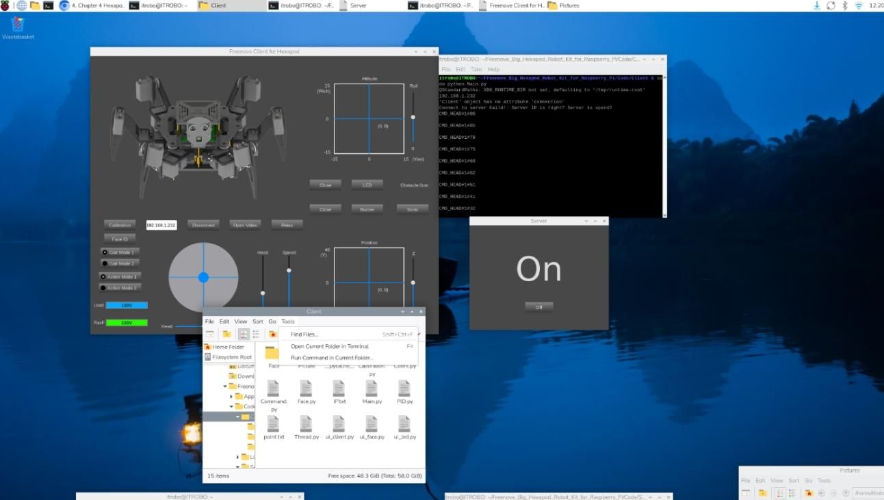Open the file manager taskbar launcher
884x500 pixels.
[35, 5]
